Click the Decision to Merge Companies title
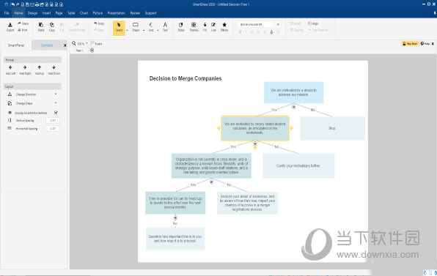This screenshot has width=437, height=276. [186, 78]
